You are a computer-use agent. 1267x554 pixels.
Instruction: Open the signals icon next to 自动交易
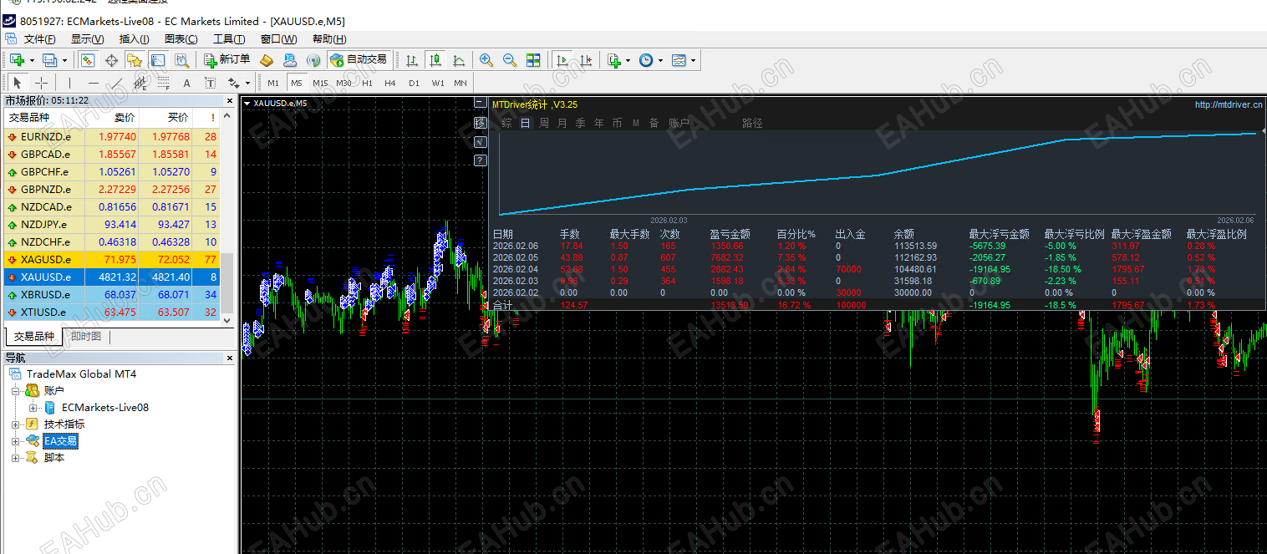pos(313,60)
